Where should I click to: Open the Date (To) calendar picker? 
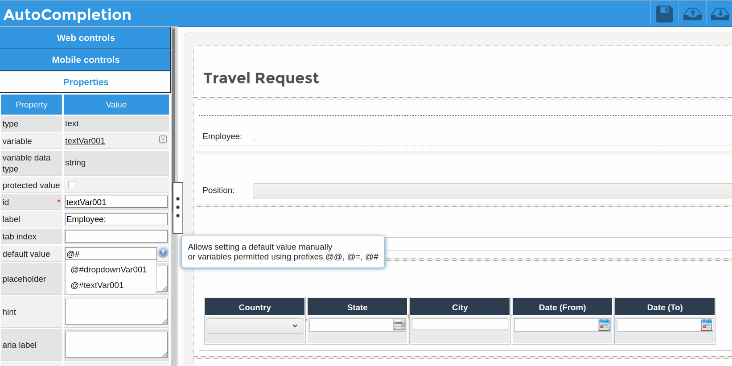tap(707, 325)
